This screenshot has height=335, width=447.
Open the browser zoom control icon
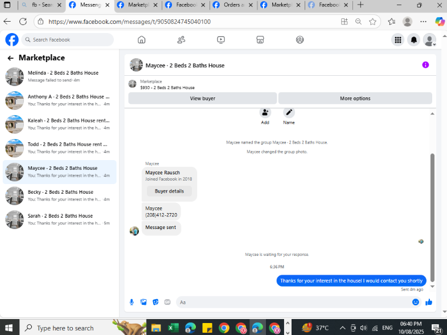coord(358,22)
